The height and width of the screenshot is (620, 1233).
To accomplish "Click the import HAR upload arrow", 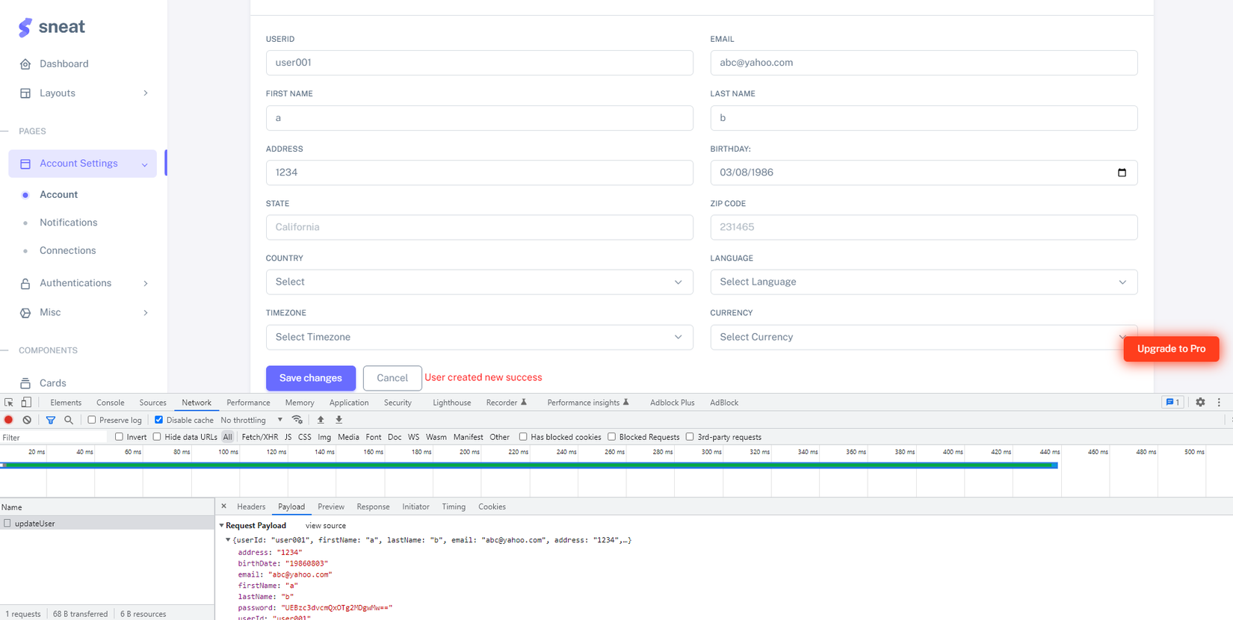I will (x=321, y=420).
